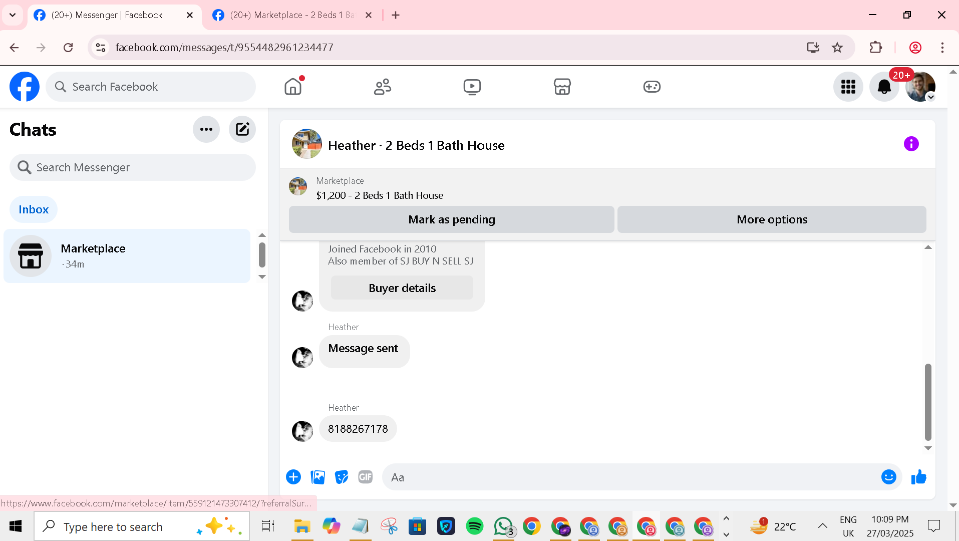
Task: Click the listing thumbnail in chat header
Action: [x=306, y=144]
